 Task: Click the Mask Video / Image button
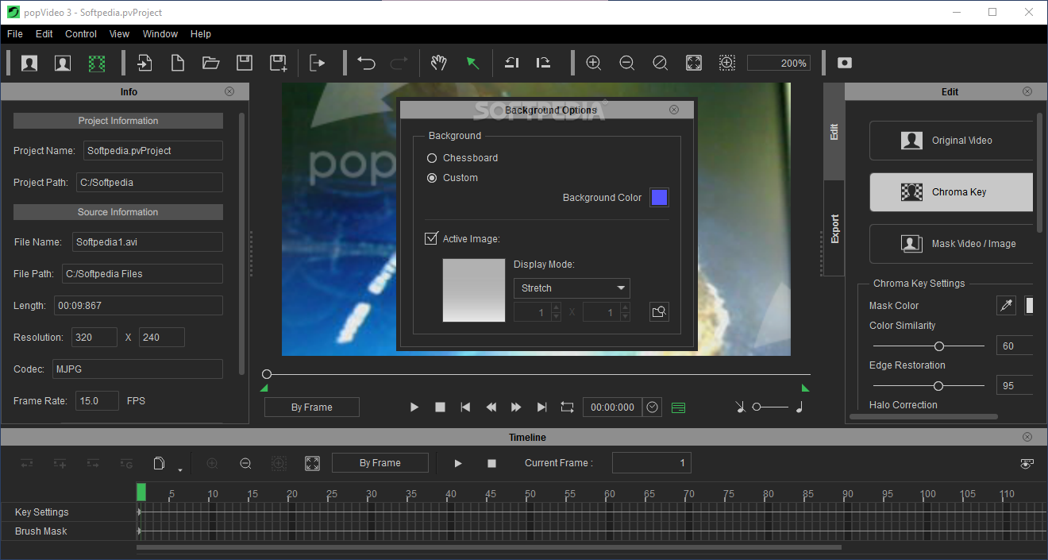(x=951, y=244)
